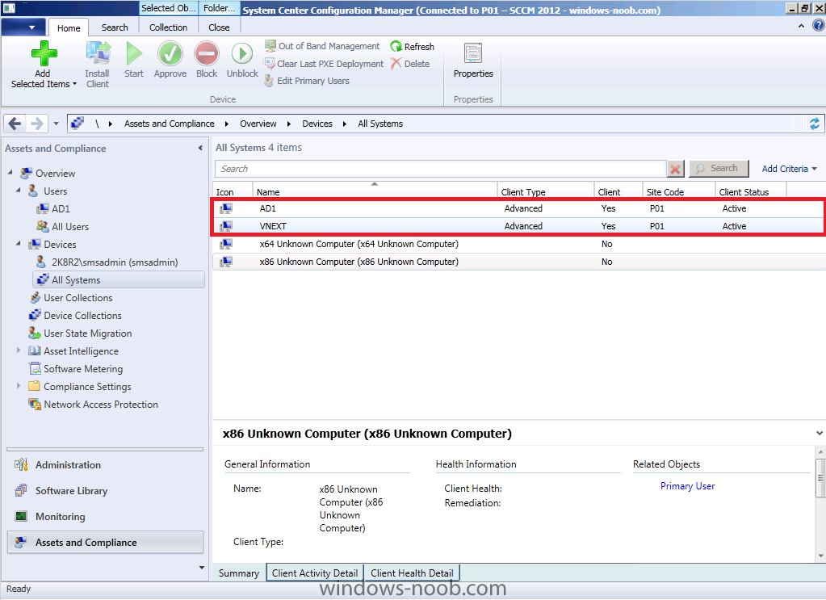Click Clear Last PXE Deployment
This screenshot has height=600, width=826.
pos(324,64)
